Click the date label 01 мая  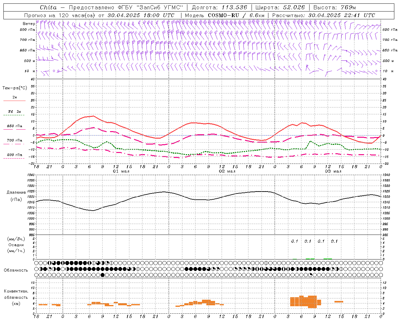(121, 171)
